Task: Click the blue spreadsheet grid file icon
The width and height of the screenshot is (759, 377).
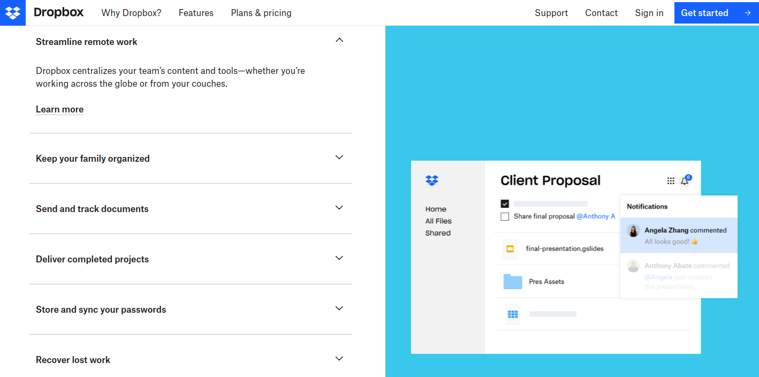Action: pyautogui.click(x=513, y=314)
